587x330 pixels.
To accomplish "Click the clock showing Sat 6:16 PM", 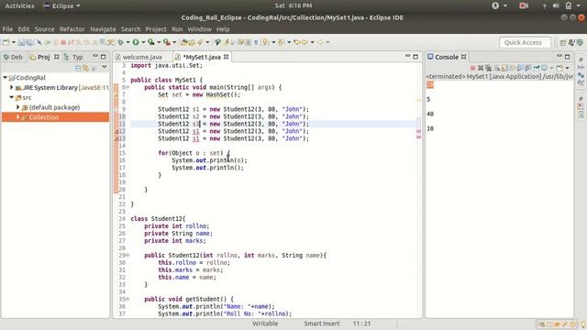I will [293, 5].
